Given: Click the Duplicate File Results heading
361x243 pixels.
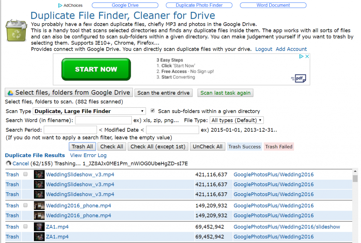Looking at the screenshot, I should [x=35, y=155].
